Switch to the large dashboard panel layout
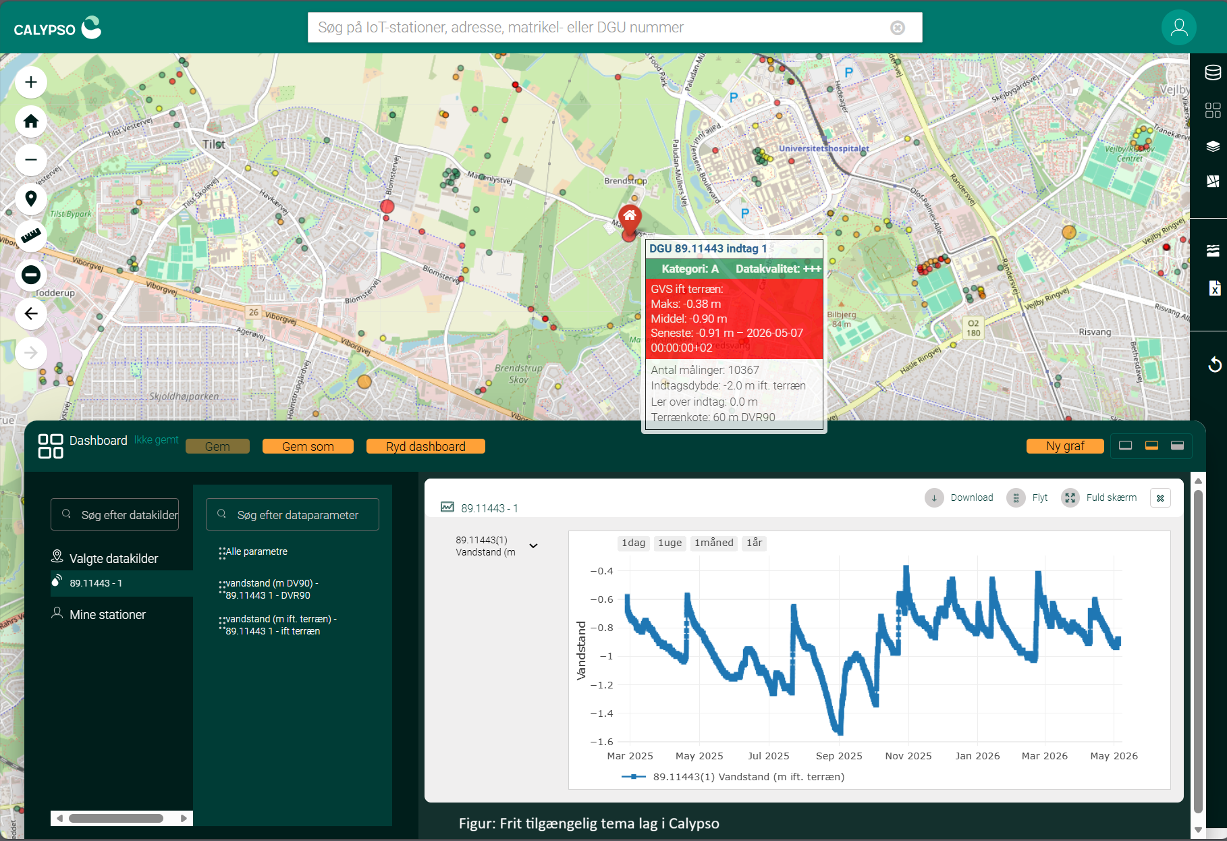 1177,445
